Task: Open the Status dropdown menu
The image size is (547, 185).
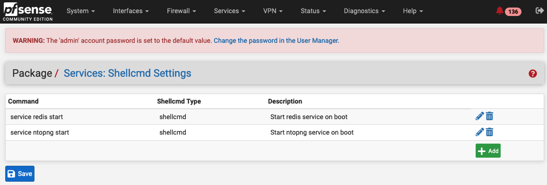Action: [x=313, y=11]
